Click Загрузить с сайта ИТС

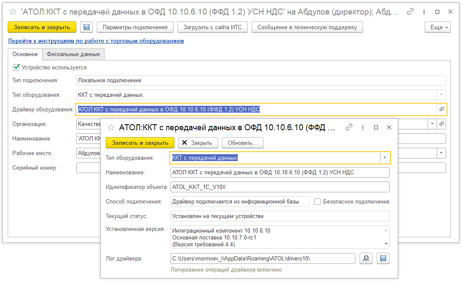(x=213, y=27)
